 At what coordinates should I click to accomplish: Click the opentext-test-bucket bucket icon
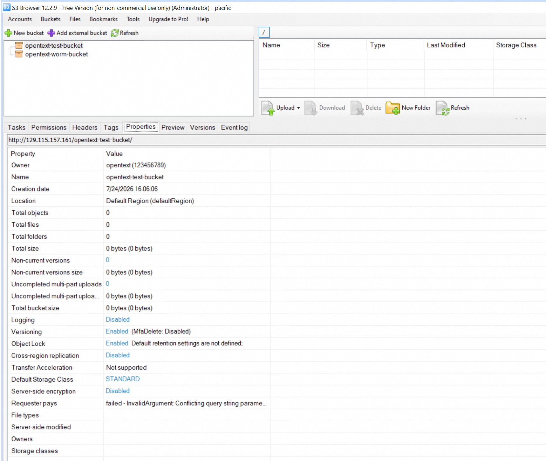pyautogui.click(x=19, y=46)
